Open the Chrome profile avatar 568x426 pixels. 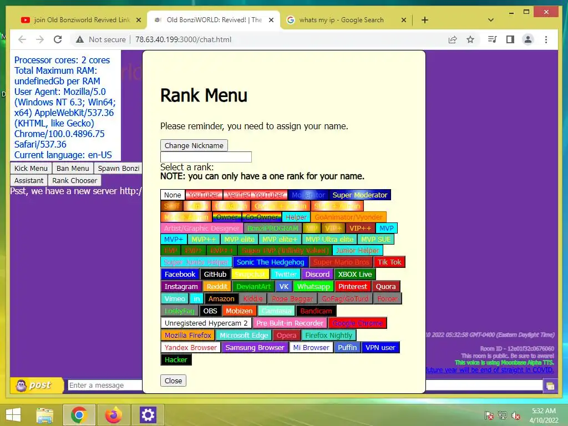(528, 39)
